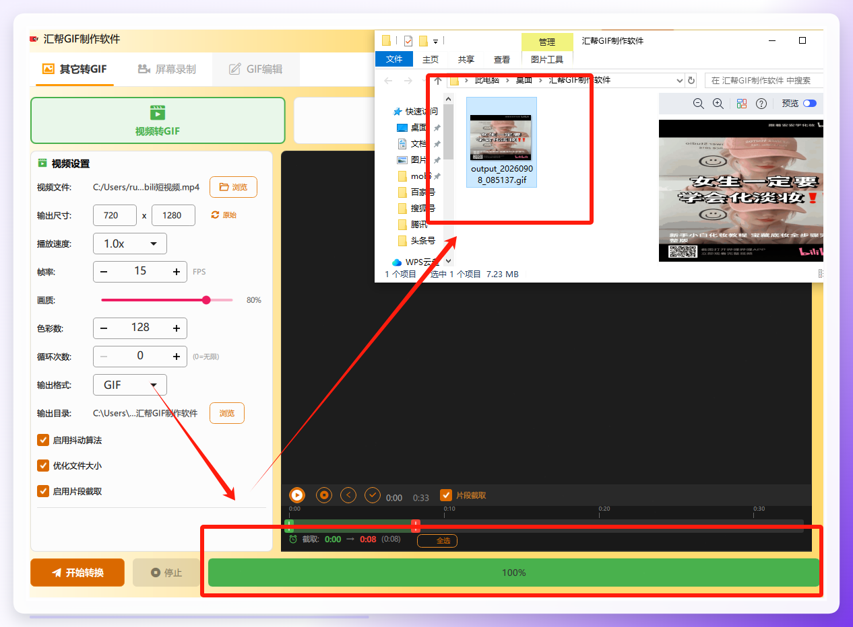Screen dimensions: 853x627
Task: Switch to the 屏幕录制 tab
Action: pos(166,69)
